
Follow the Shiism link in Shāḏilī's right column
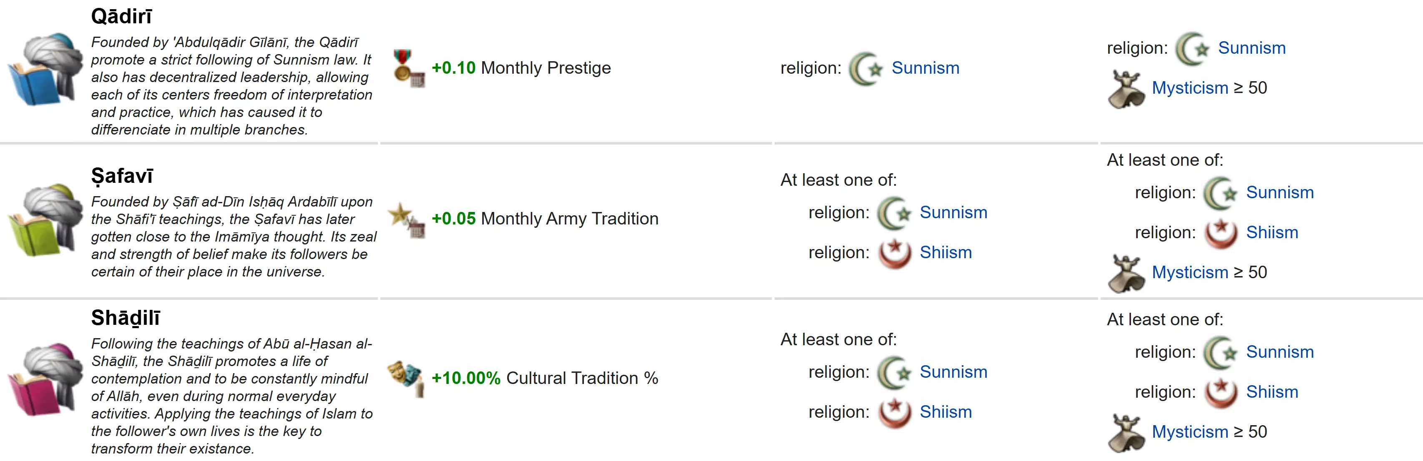click(x=1272, y=392)
